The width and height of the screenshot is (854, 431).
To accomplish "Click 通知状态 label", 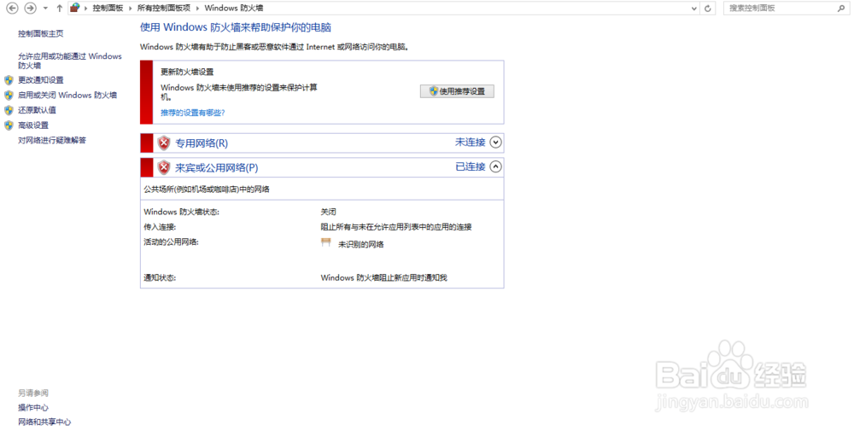I will pos(160,278).
